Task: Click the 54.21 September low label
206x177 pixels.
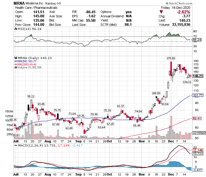Action: 84,137
